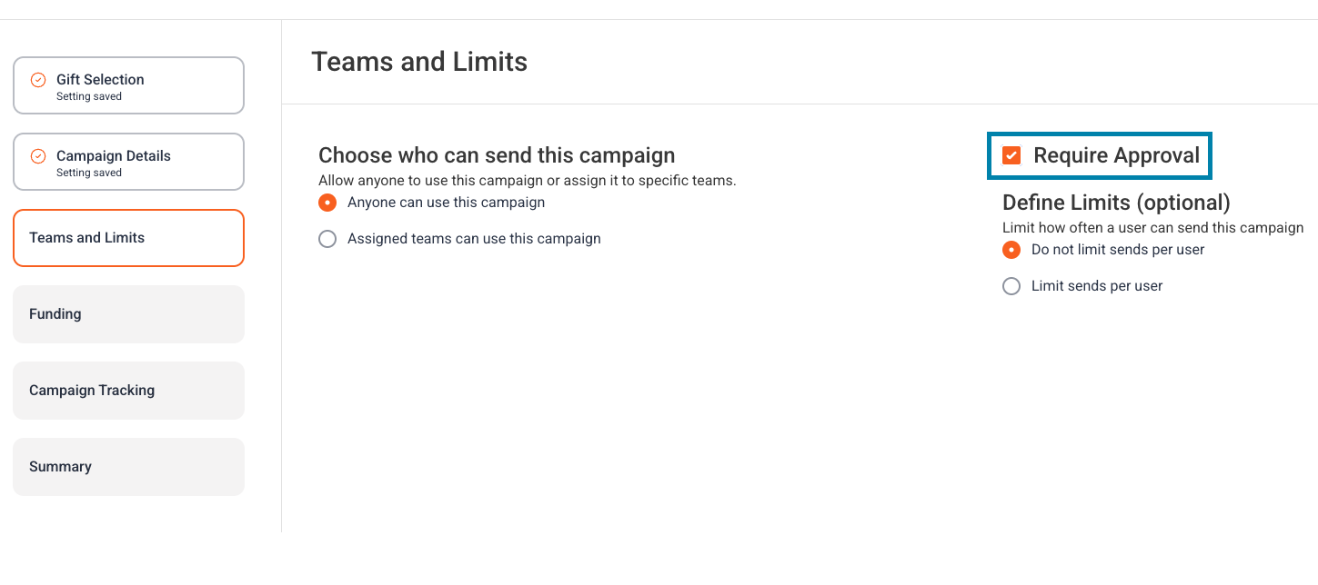
Task: Click the Define Limits (optional) heading
Action: tap(1116, 203)
